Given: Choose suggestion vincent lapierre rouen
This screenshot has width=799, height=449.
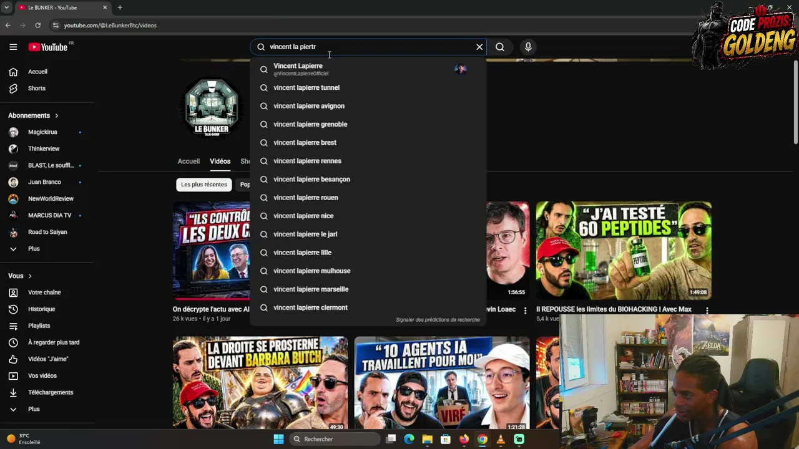Looking at the screenshot, I should point(368,198).
